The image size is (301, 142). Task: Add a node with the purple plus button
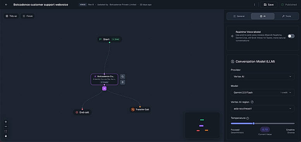pos(104,88)
